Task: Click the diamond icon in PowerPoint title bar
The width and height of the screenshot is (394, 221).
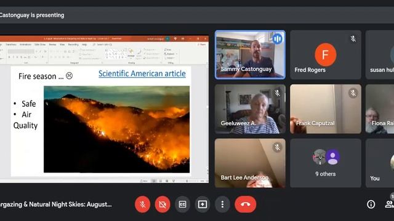Action: pyautogui.click(x=175, y=39)
